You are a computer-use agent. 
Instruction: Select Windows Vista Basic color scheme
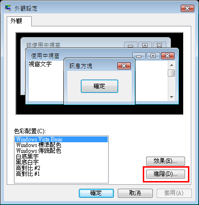click(x=61, y=139)
